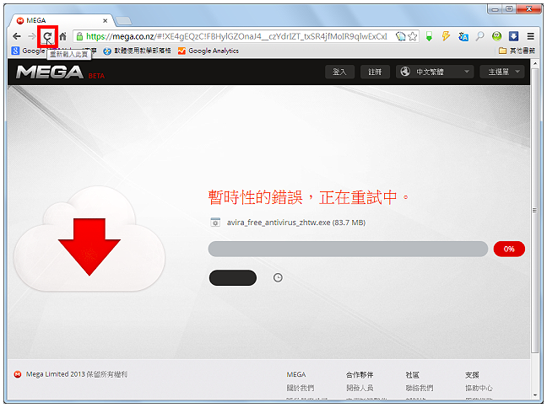Open the green smiley face extension
The width and height of the screenshot is (547, 408).
[x=496, y=36]
